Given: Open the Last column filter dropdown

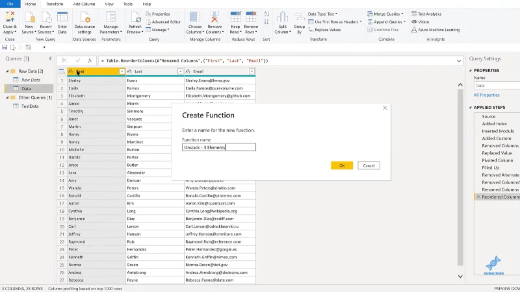Looking at the screenshot, I should coord(180,71).
